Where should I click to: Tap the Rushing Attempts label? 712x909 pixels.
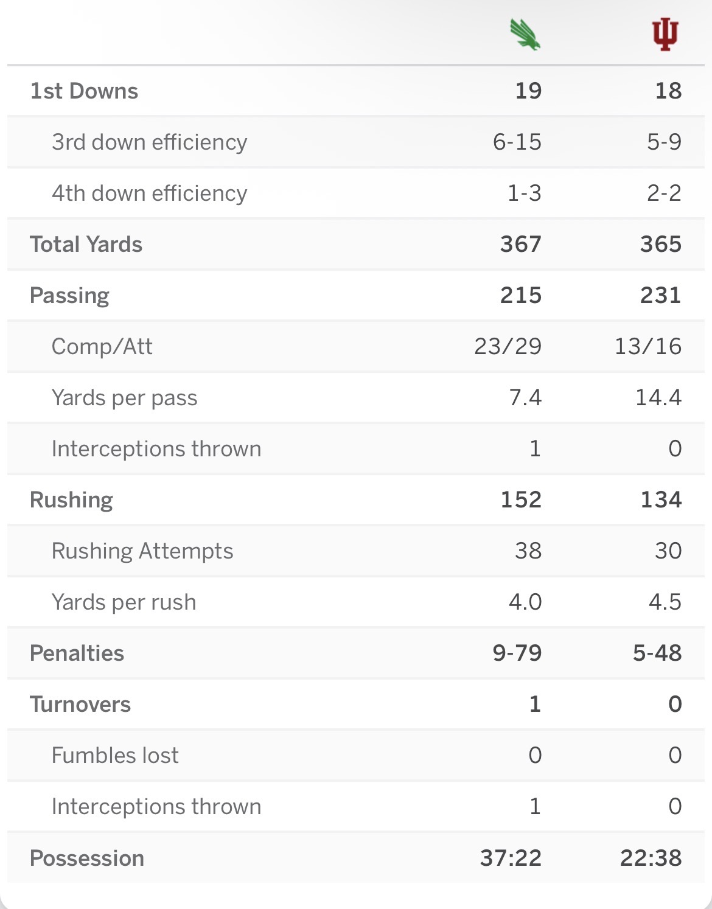pyautogui.click(x=142, y=552)
